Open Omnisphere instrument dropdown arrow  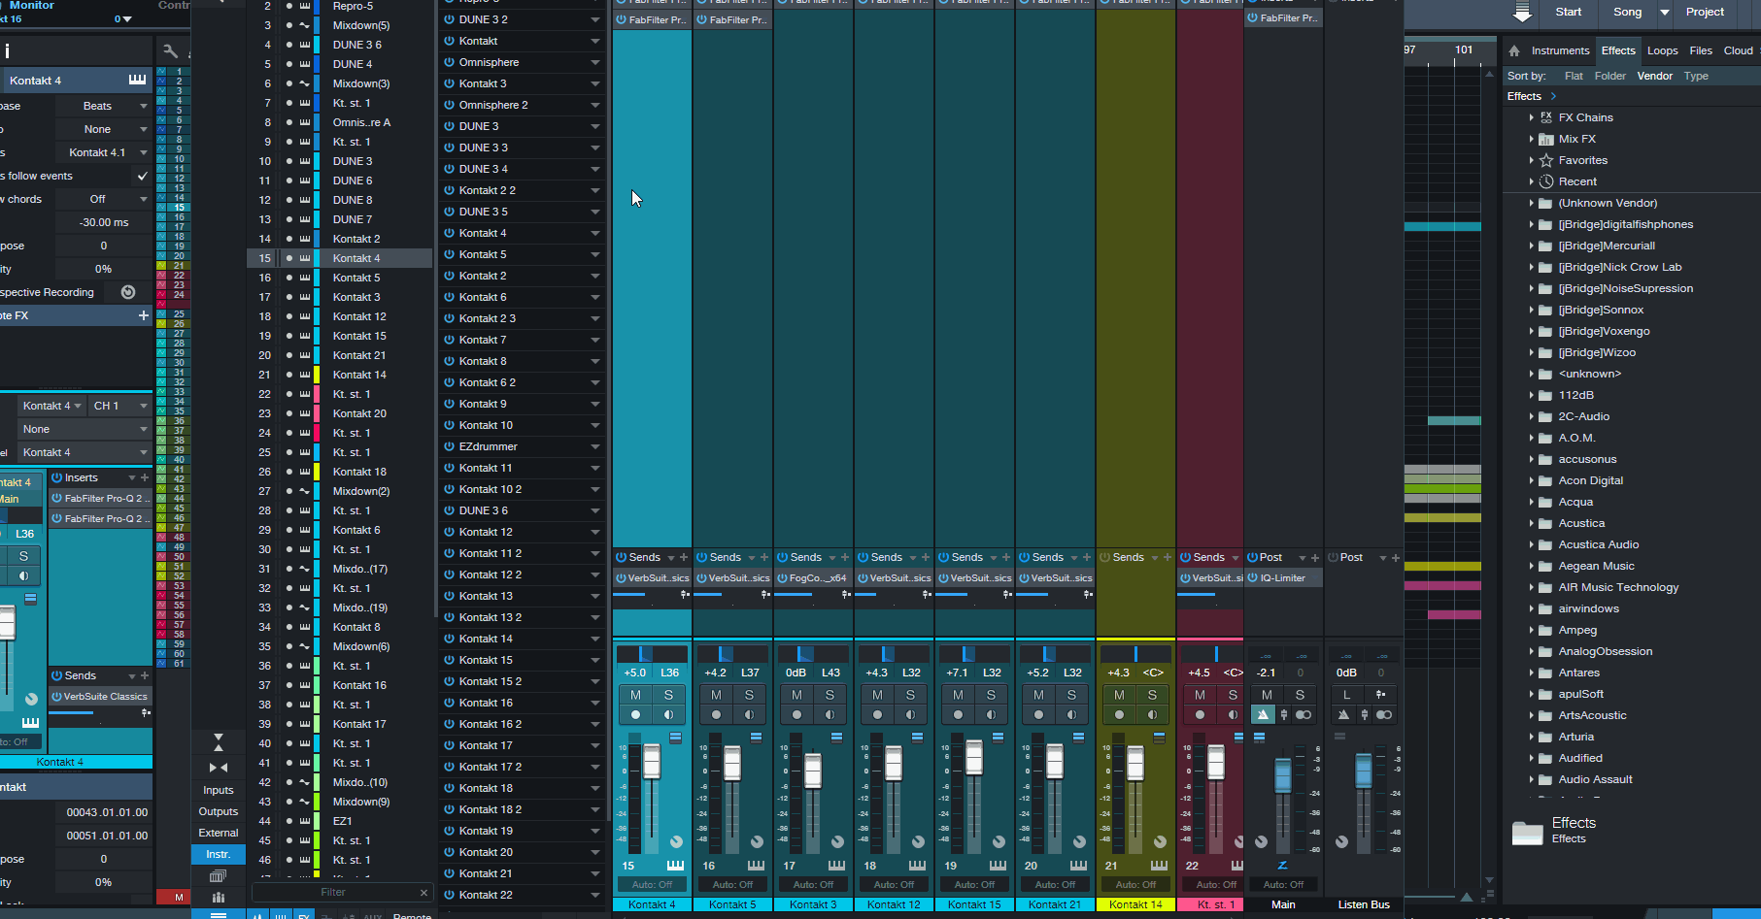click(x=594, y=62)
